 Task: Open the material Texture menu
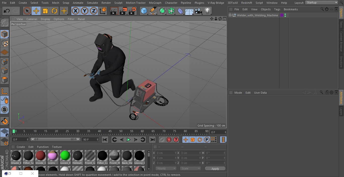click(57, 147)
